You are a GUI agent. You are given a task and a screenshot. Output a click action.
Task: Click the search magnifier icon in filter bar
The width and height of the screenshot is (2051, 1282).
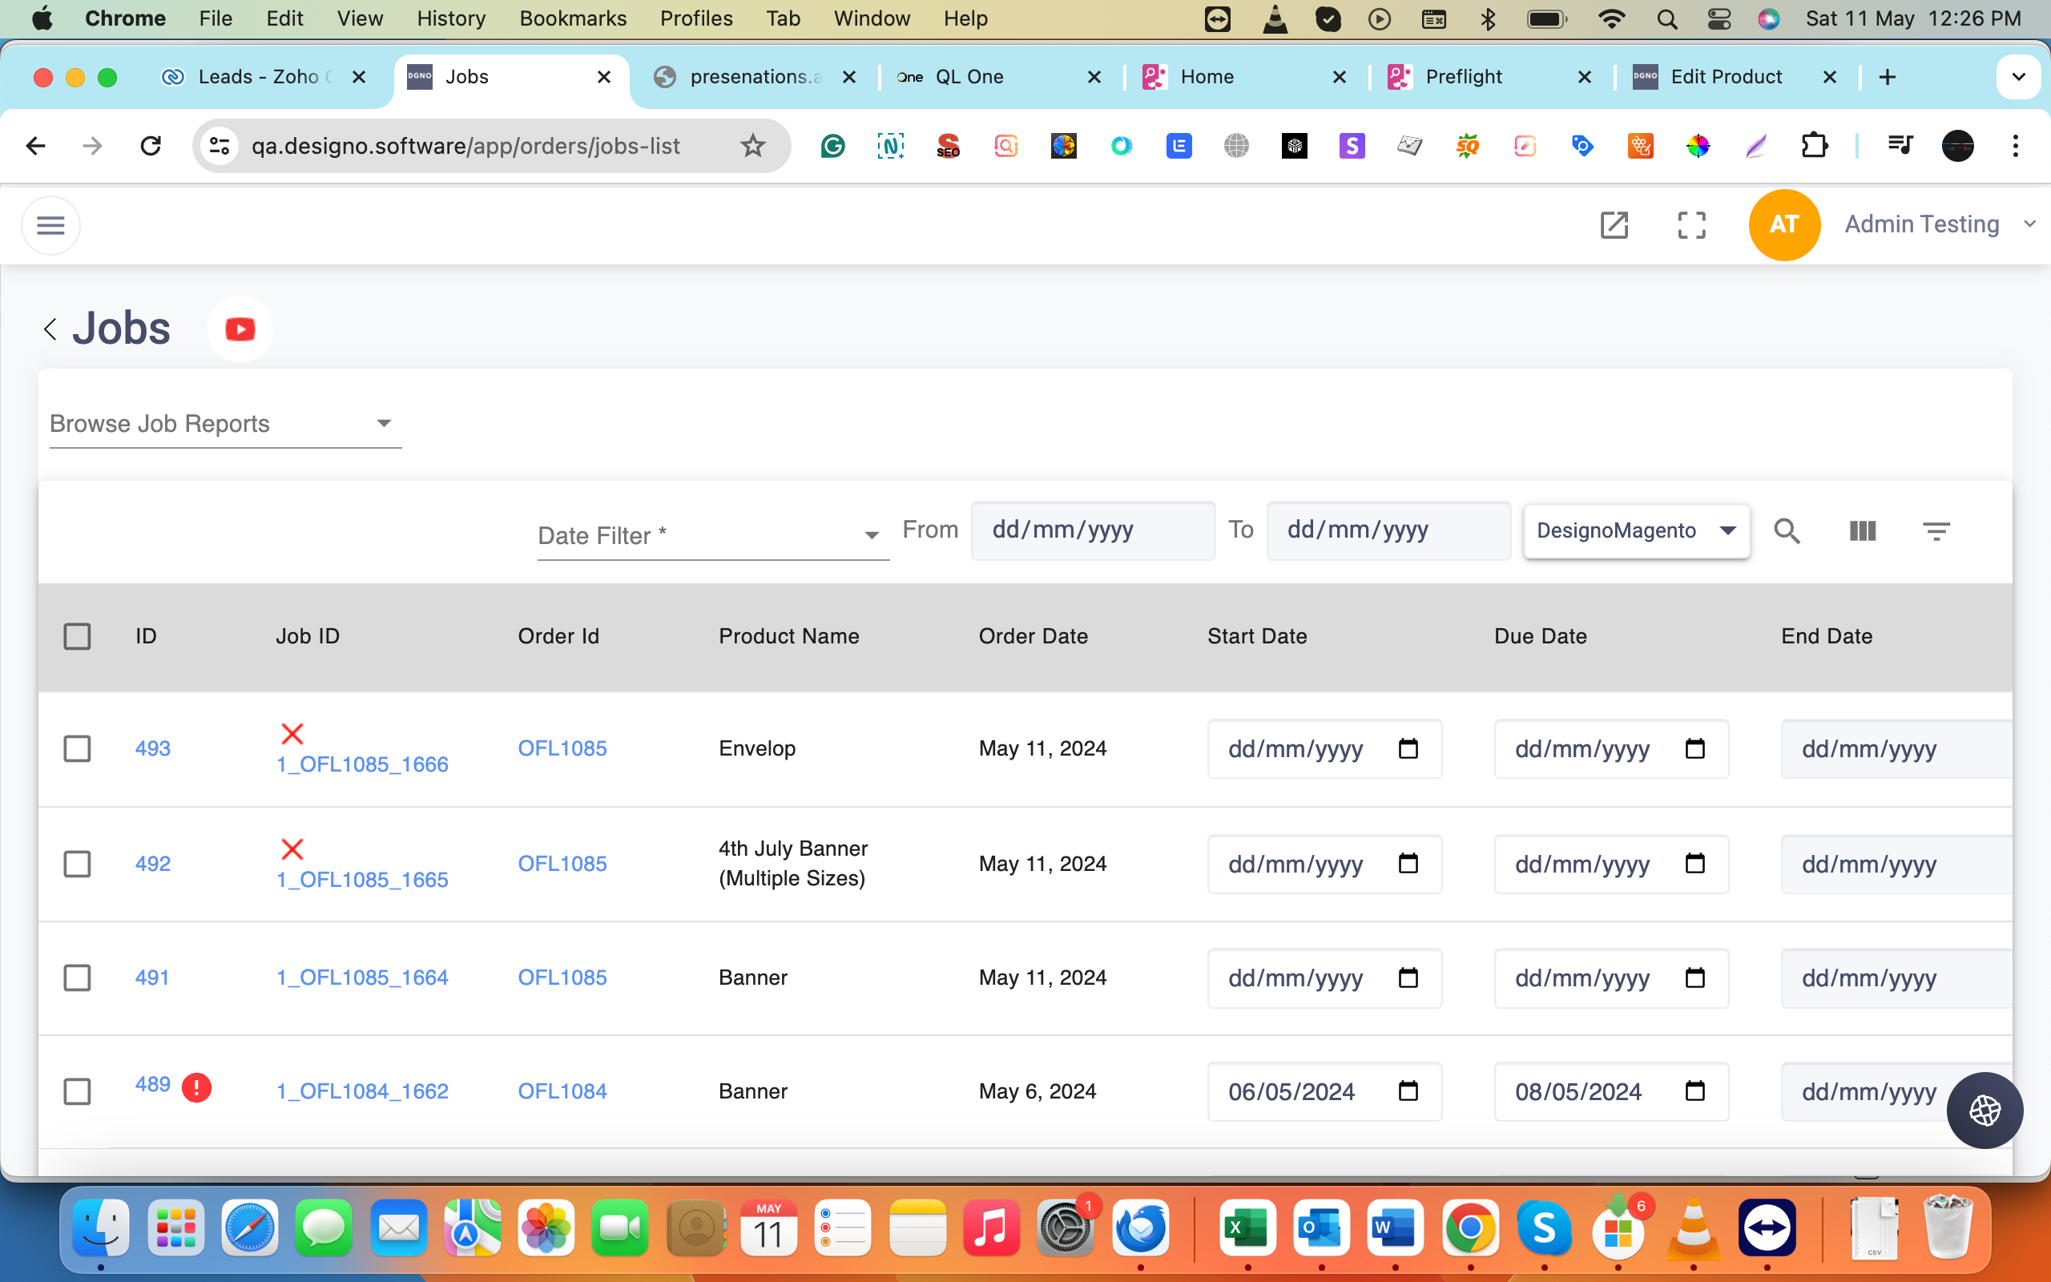click(1787, 530)
